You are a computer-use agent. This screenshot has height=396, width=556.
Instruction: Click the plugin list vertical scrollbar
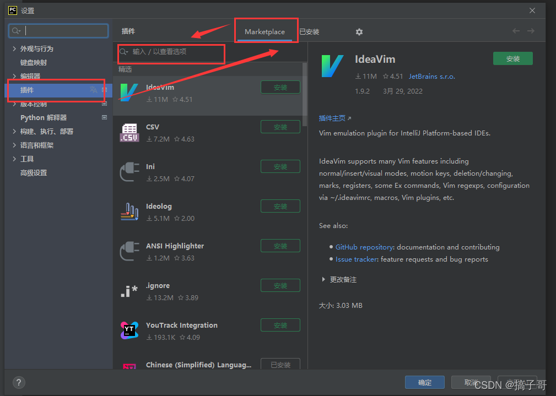[305, 94]
